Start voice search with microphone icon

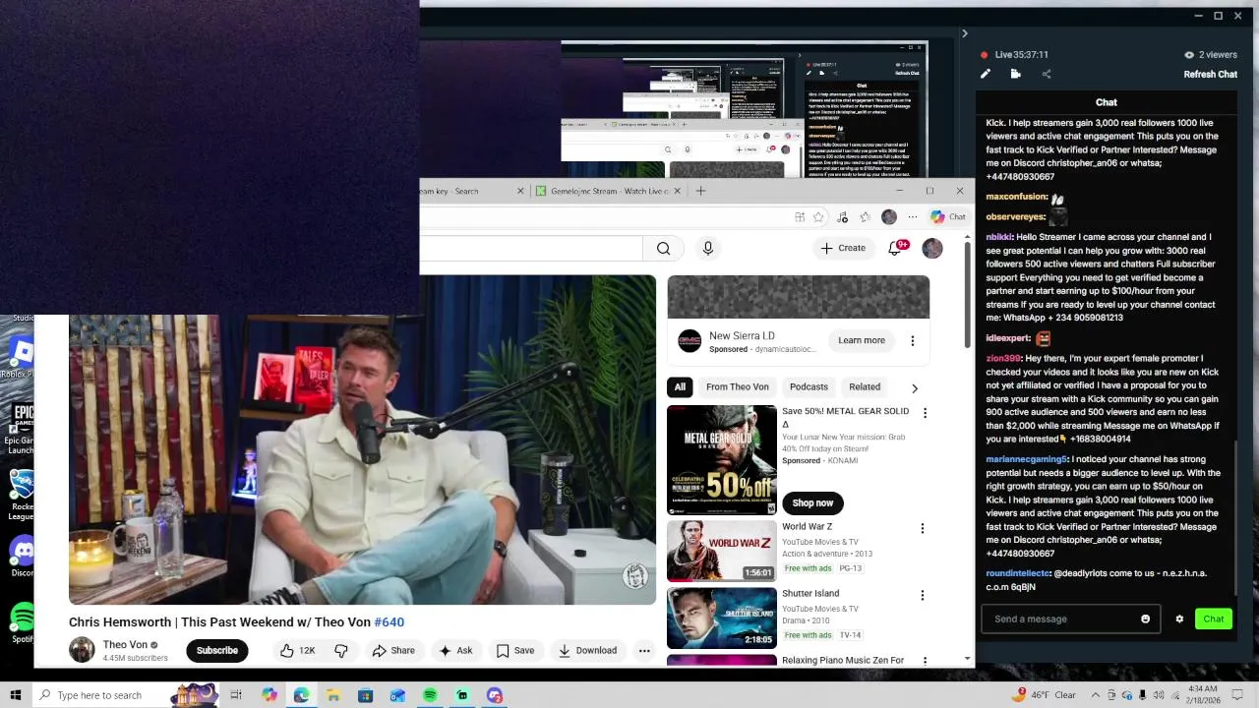[x=707, y=249]
